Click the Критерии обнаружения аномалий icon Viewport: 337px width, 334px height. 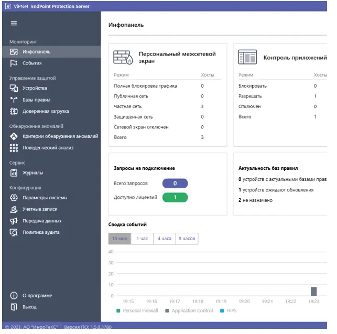point(14,136)
